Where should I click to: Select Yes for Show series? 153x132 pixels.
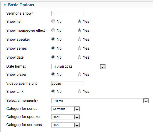coord(79,48)
